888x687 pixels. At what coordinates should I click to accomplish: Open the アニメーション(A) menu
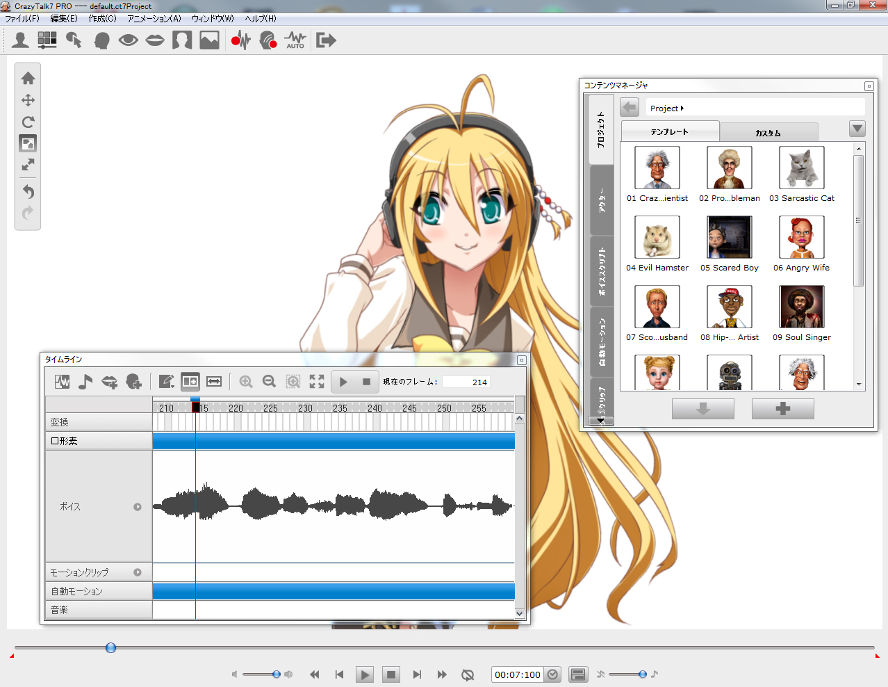point(154,19)
